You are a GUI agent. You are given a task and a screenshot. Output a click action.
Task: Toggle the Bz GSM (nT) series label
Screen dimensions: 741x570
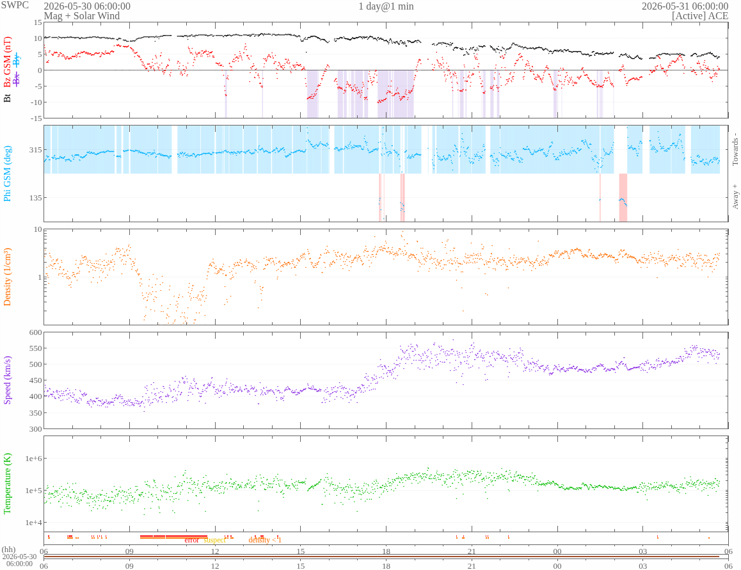tap(7, 62)
